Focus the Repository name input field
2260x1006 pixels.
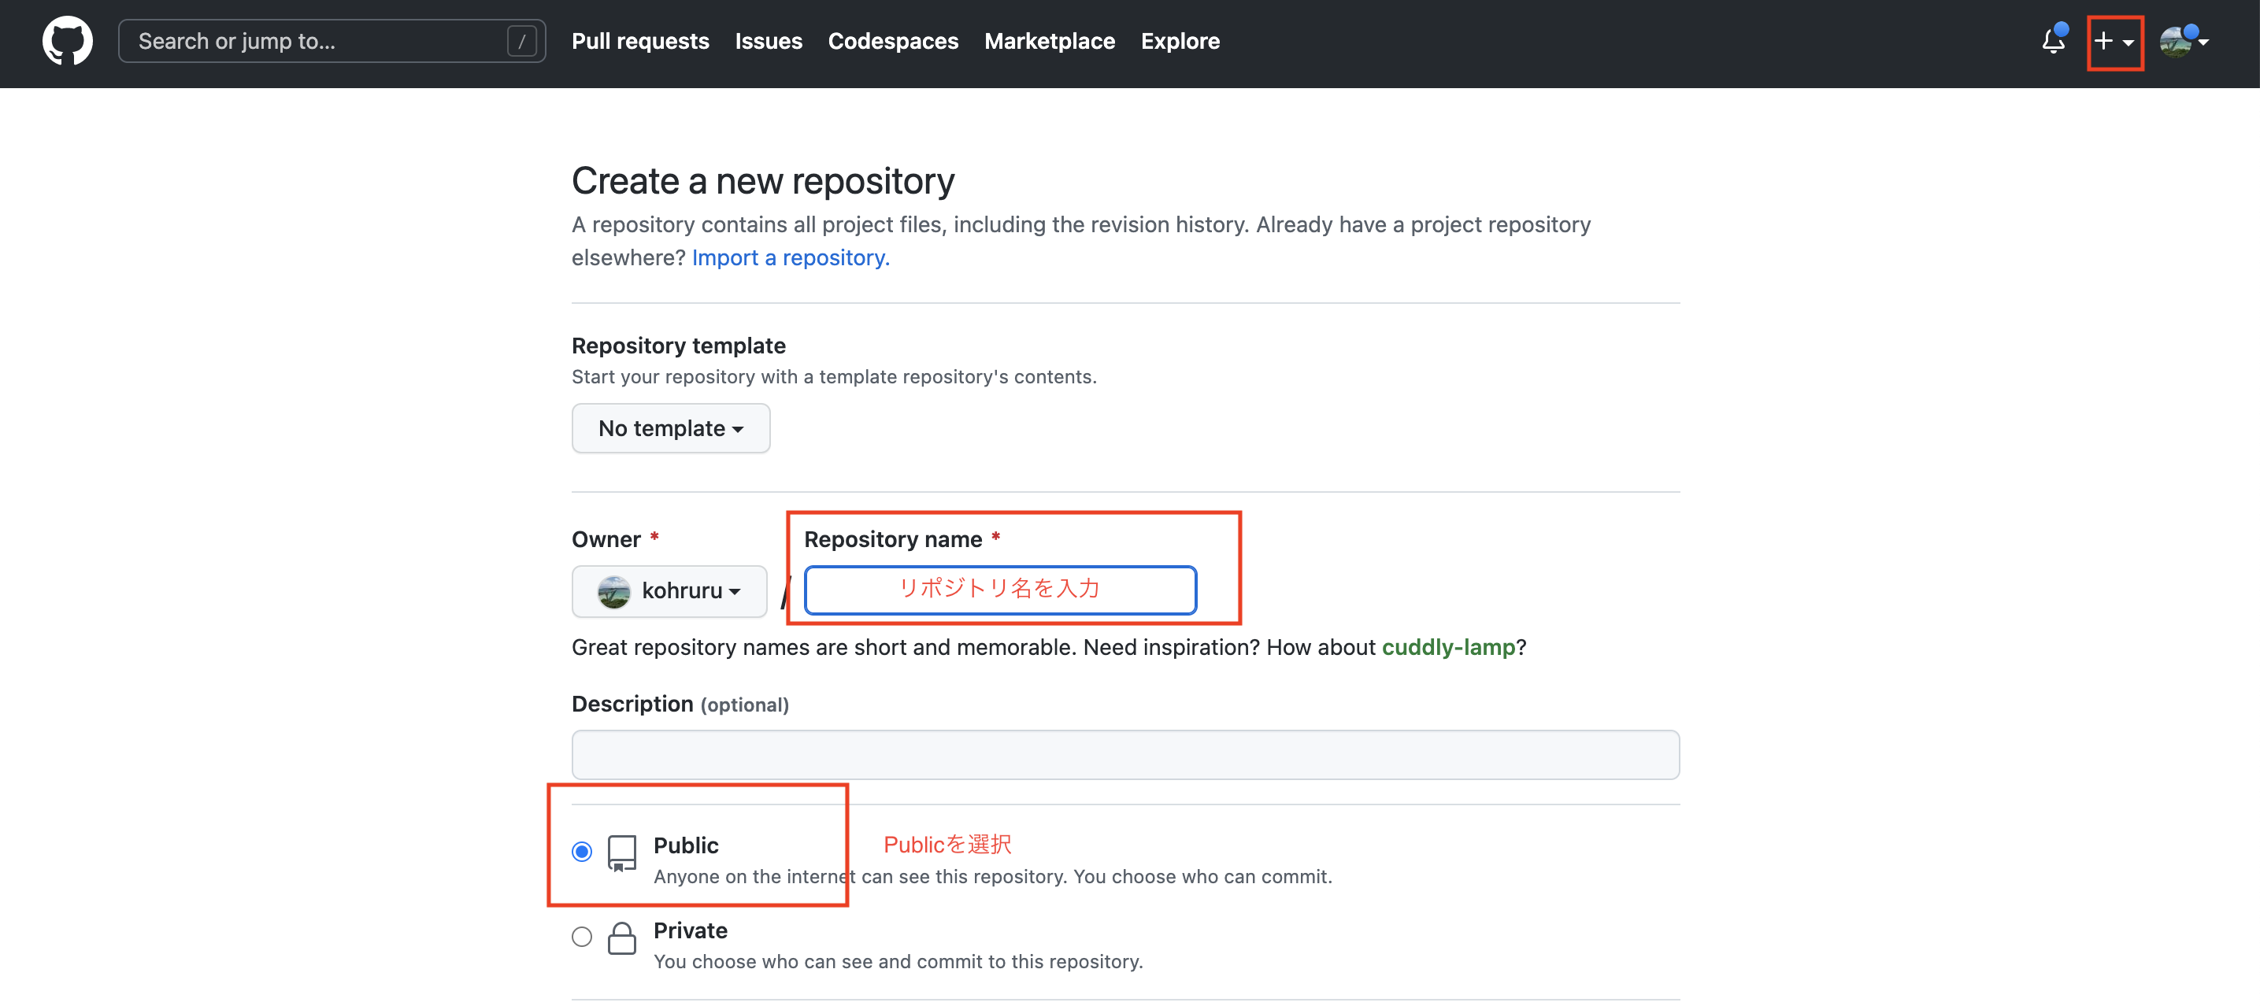[999, 590]
